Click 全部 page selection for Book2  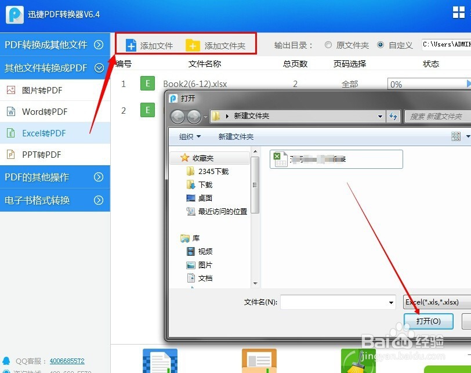pyautogui.click(x=350, y=84)
